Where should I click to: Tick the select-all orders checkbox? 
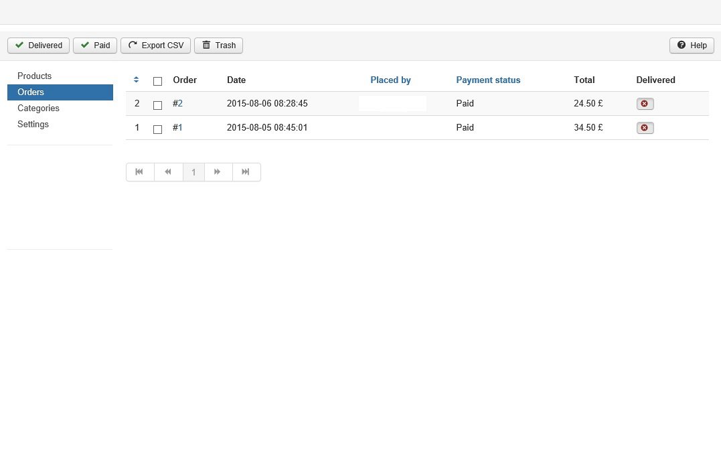[157, 81]
